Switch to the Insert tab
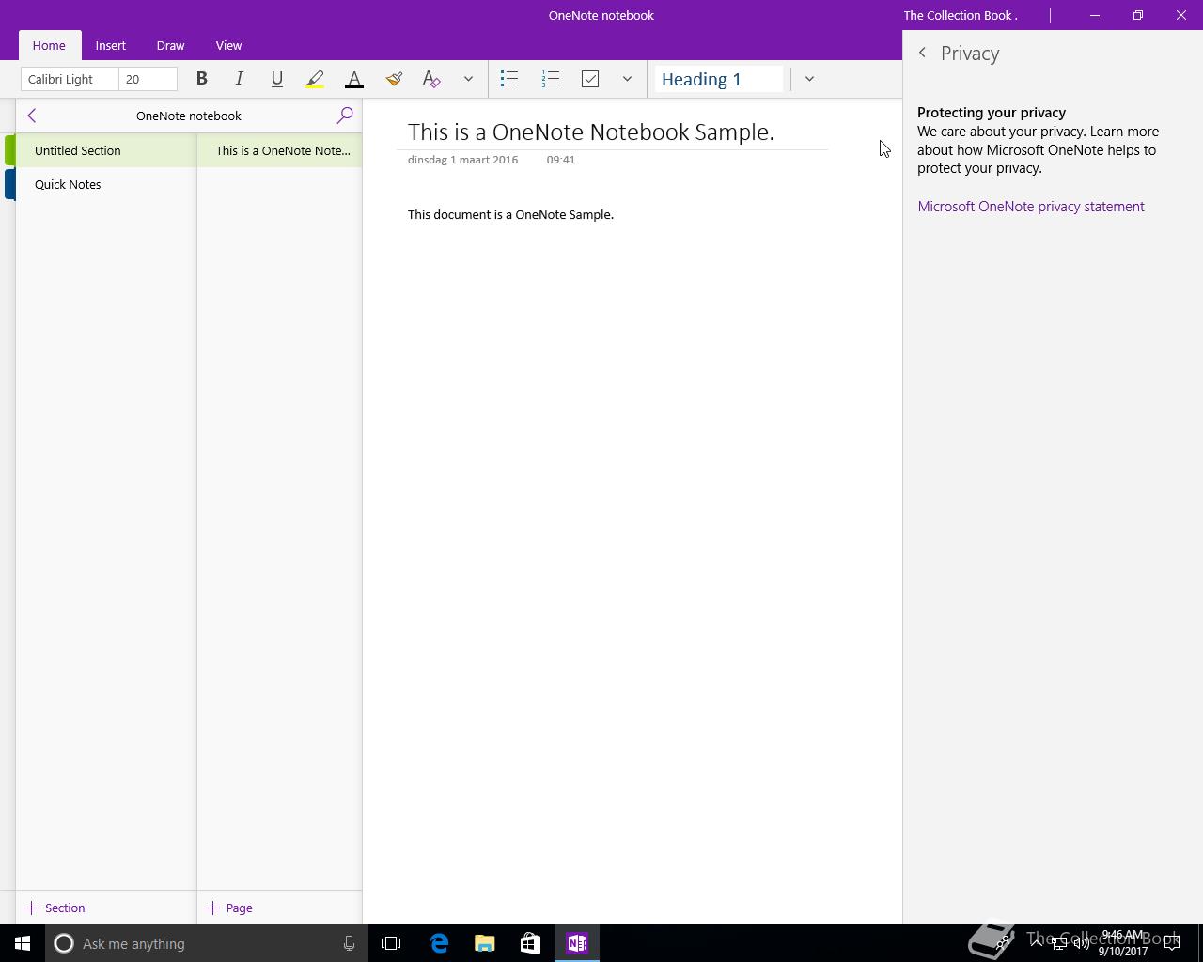Screen dimensions: 1203x962 click(111, 45)
